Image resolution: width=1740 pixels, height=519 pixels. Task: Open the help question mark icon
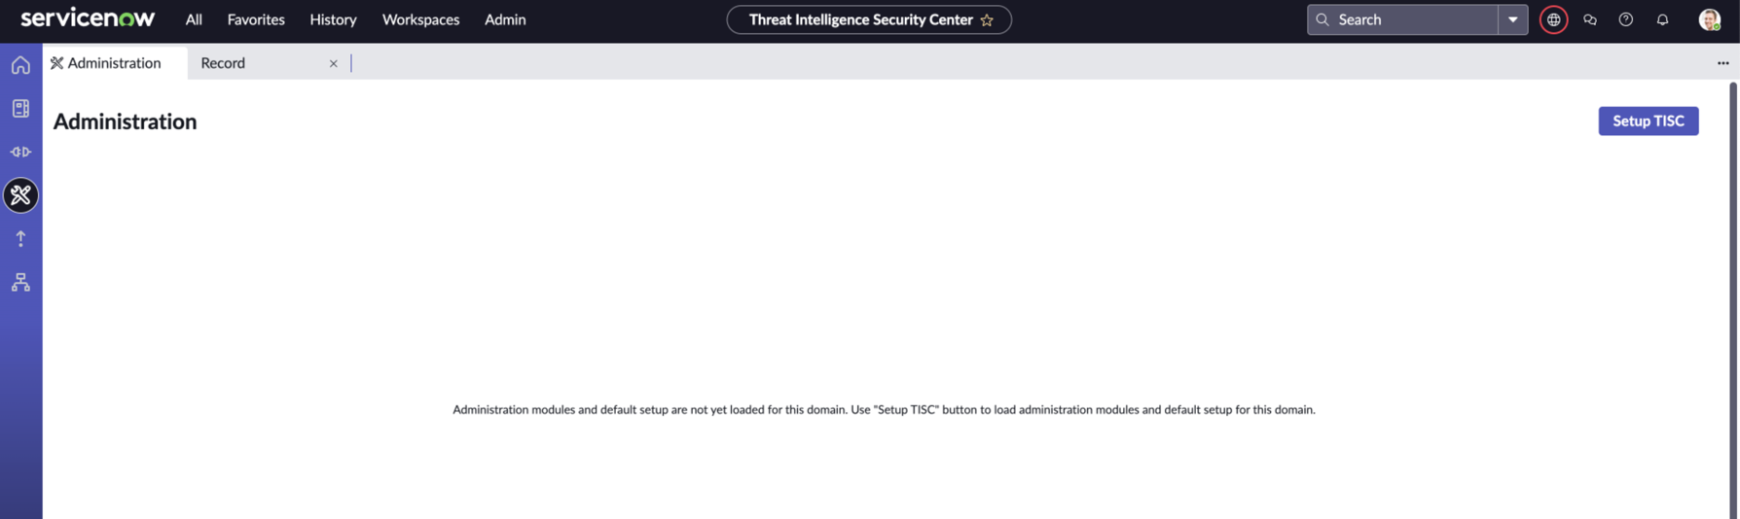click(x=1626, y=19)
